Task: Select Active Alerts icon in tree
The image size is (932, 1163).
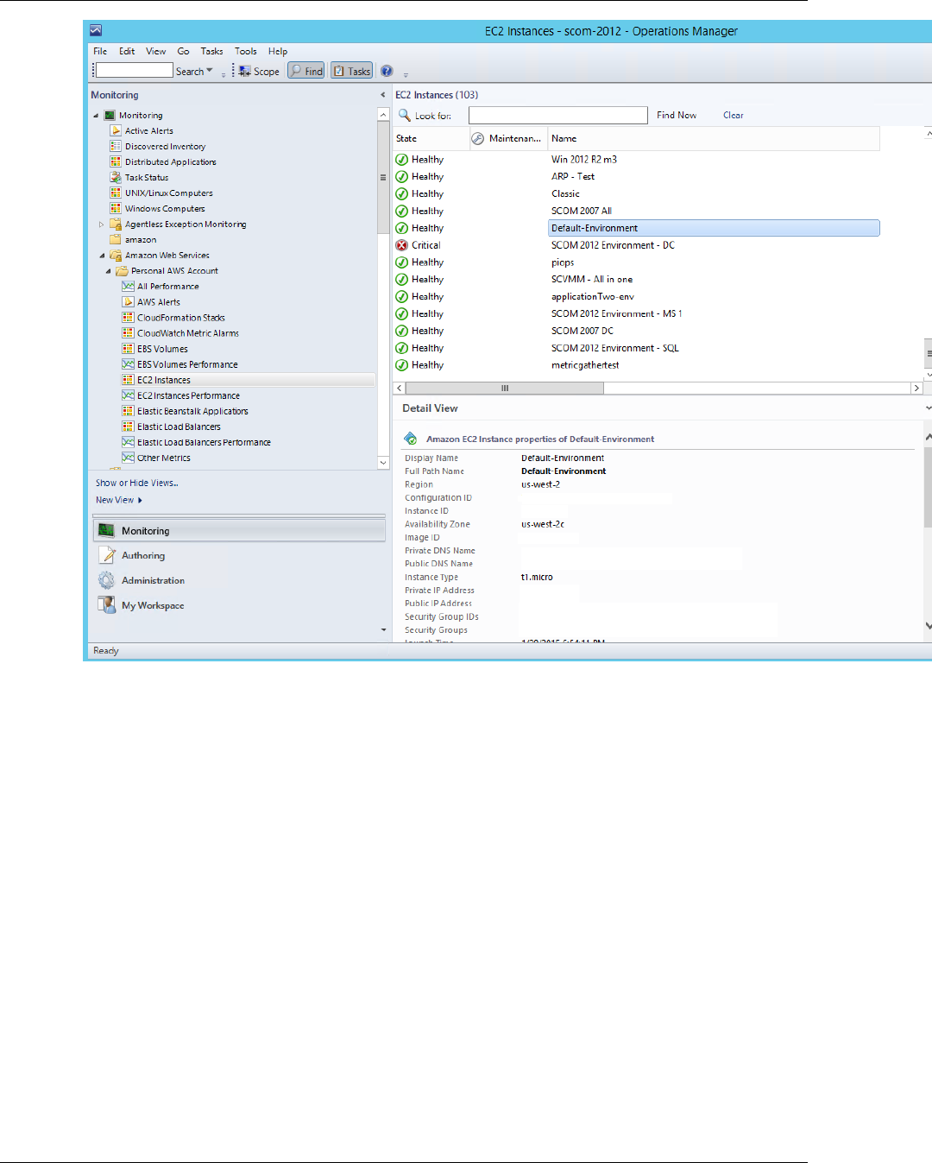Action: pos(116,130)
